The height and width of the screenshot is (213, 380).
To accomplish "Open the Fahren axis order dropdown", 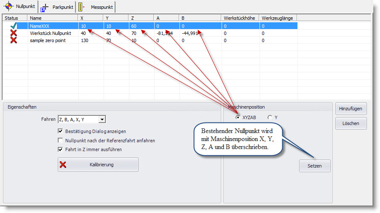I will 102,120.
